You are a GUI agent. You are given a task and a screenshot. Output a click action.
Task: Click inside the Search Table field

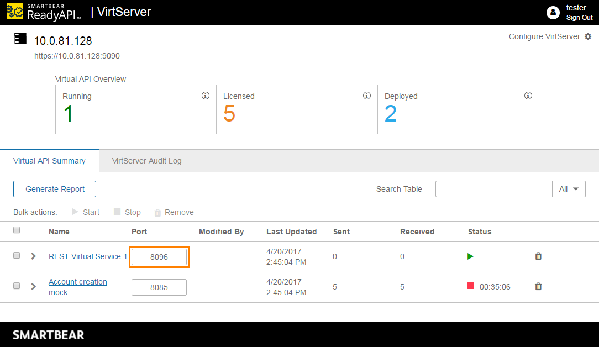pyautogui.click(x=493, y=188)
